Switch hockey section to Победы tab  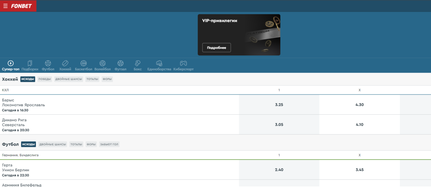point(45,79)
